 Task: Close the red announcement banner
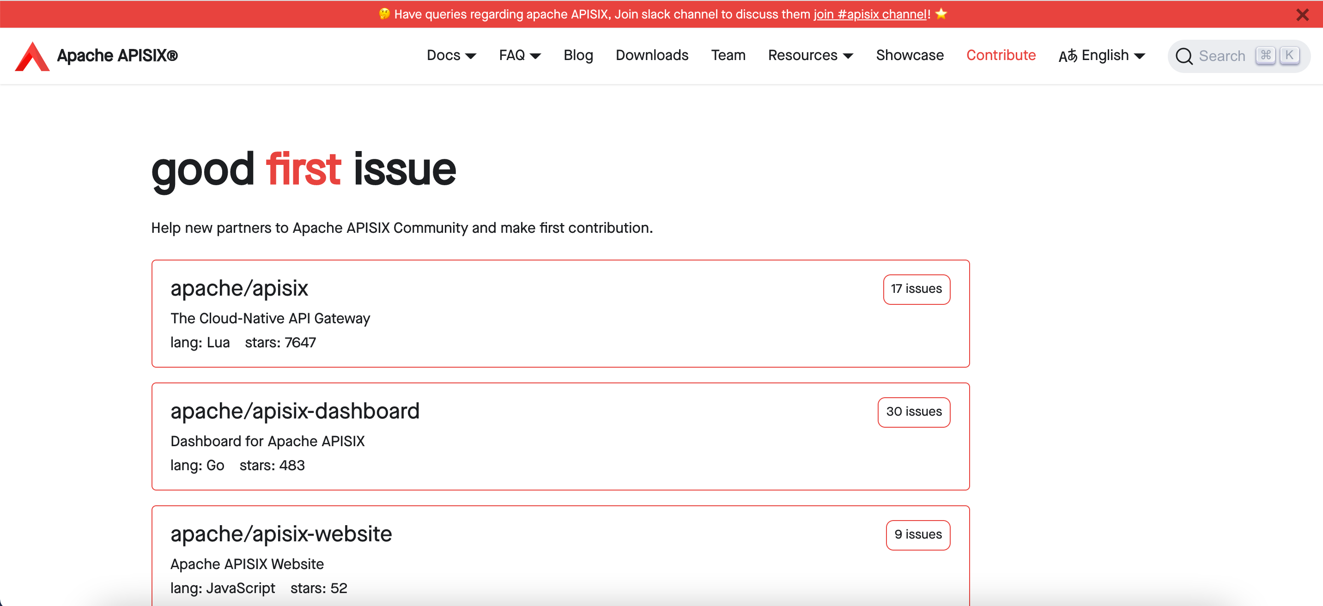pyautogui.click(x=1302, y=14)
